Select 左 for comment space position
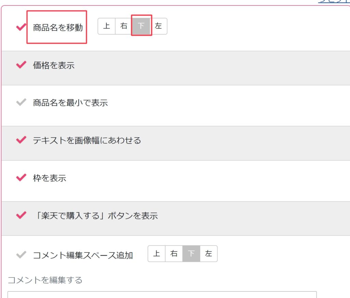The image size is (350, 298). [x=209, y=254]
